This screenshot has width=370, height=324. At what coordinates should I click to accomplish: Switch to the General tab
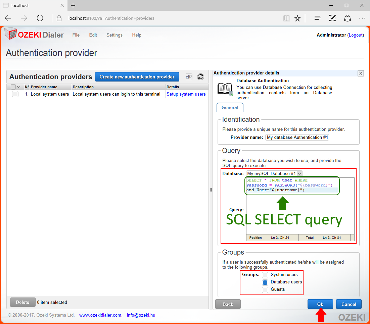coord(230,108)
